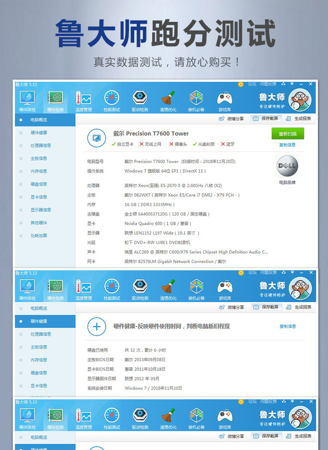This screenshot has height=450, width=328.
Task: Click 保存截屏 in the hardware health window
Action: click(x=267, y=307)
